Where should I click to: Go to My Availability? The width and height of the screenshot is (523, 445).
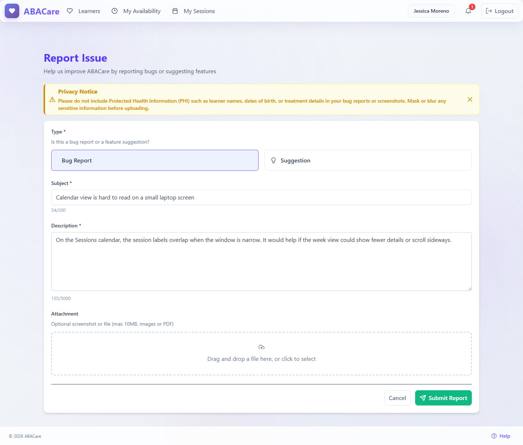pyautogui.click(x=136, y=11)
